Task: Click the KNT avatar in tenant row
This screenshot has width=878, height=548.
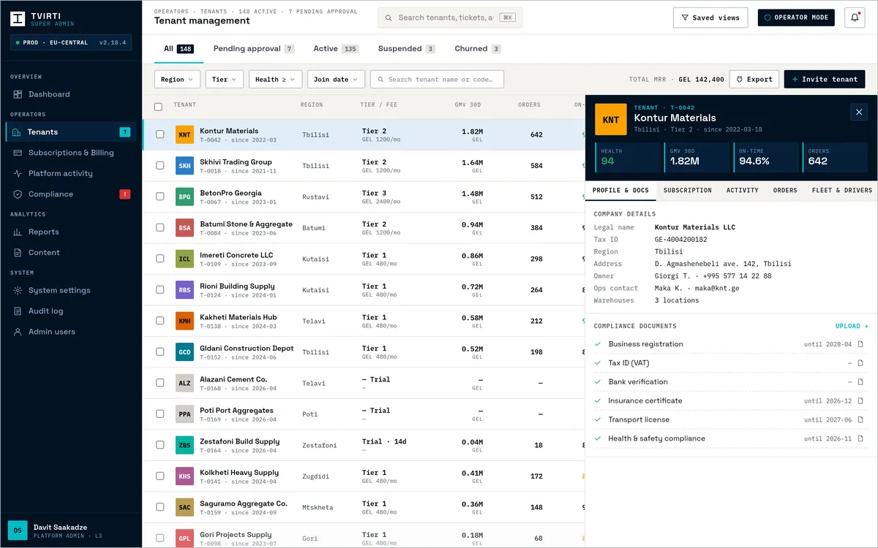Action: [x=184, y=135]
